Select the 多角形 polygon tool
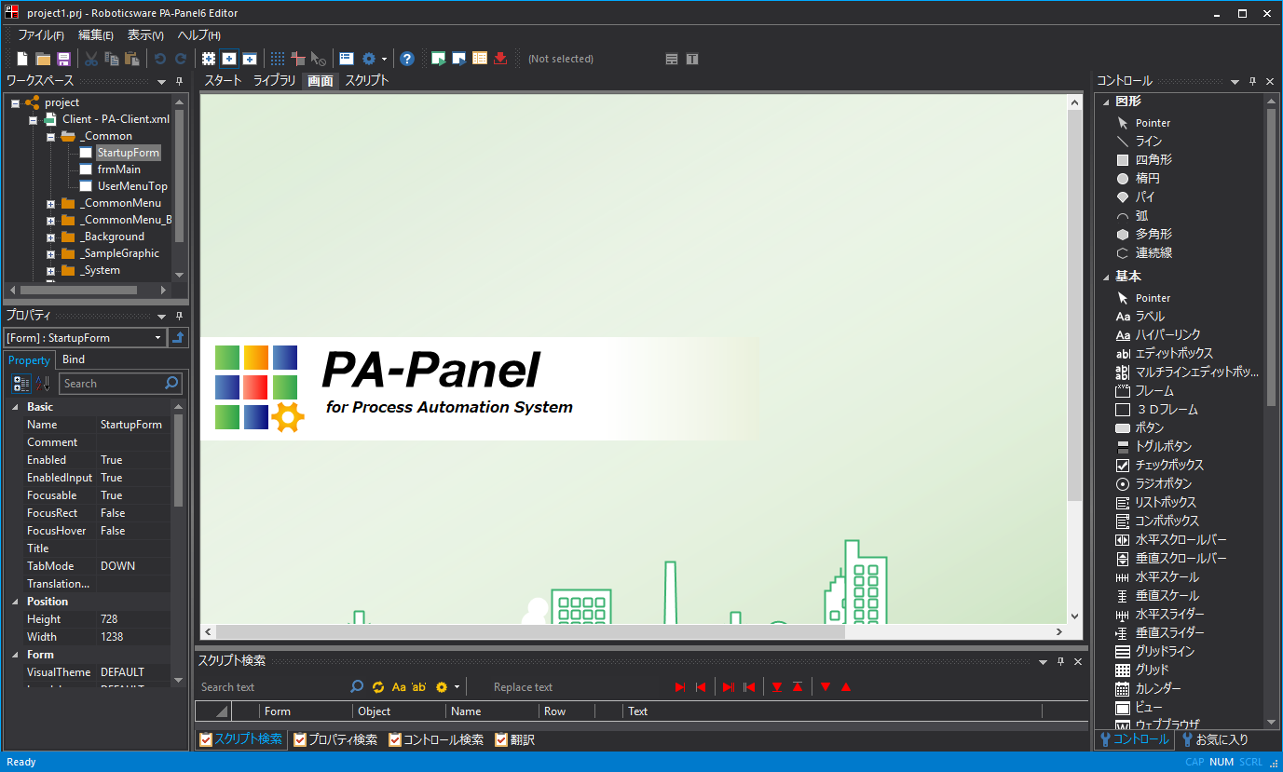1283x772 pixels. coord(1143,235)
